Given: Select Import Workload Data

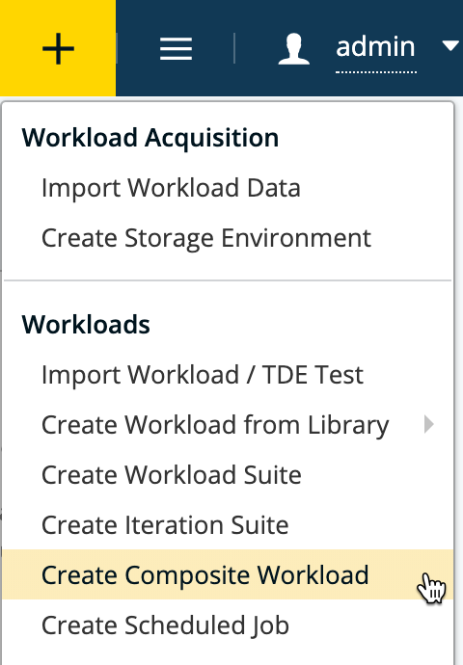Looking at the screenshot, I should (x=171, y=188).
